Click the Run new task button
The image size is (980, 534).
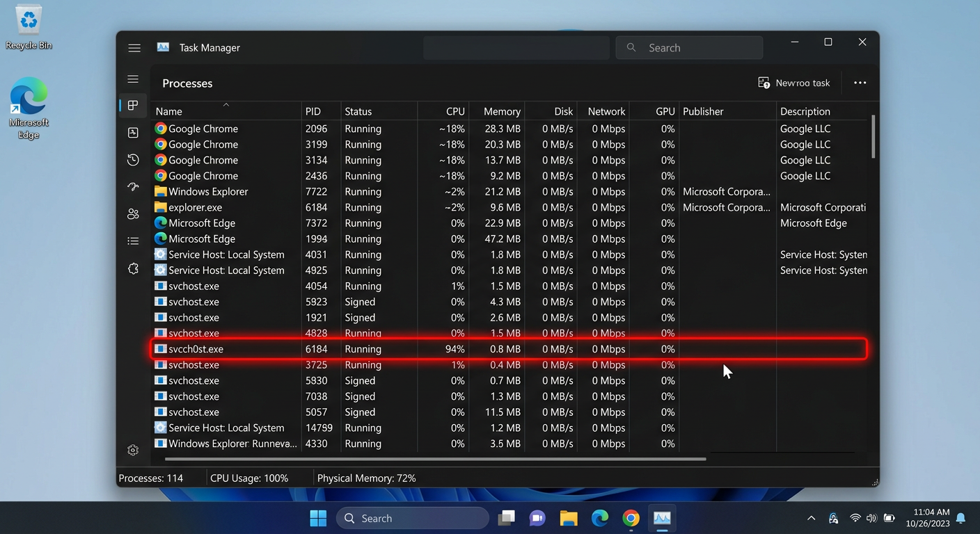[x=794, y=83]
